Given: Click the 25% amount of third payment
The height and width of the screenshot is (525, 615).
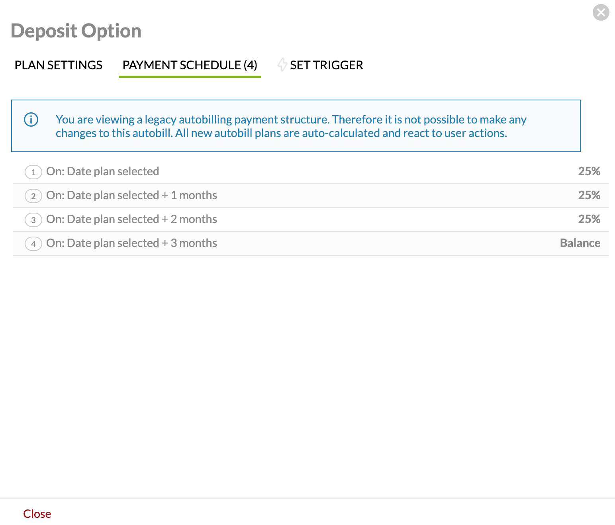Looking at the screenshot, I should tap(589, 219).
